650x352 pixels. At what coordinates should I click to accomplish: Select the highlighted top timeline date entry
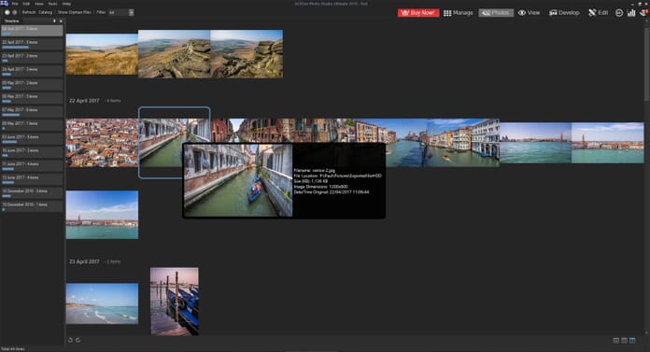click(x=32, y=30)
